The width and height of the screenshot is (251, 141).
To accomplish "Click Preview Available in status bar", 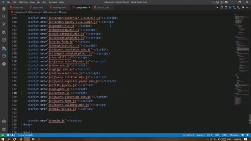I will 25,135.
